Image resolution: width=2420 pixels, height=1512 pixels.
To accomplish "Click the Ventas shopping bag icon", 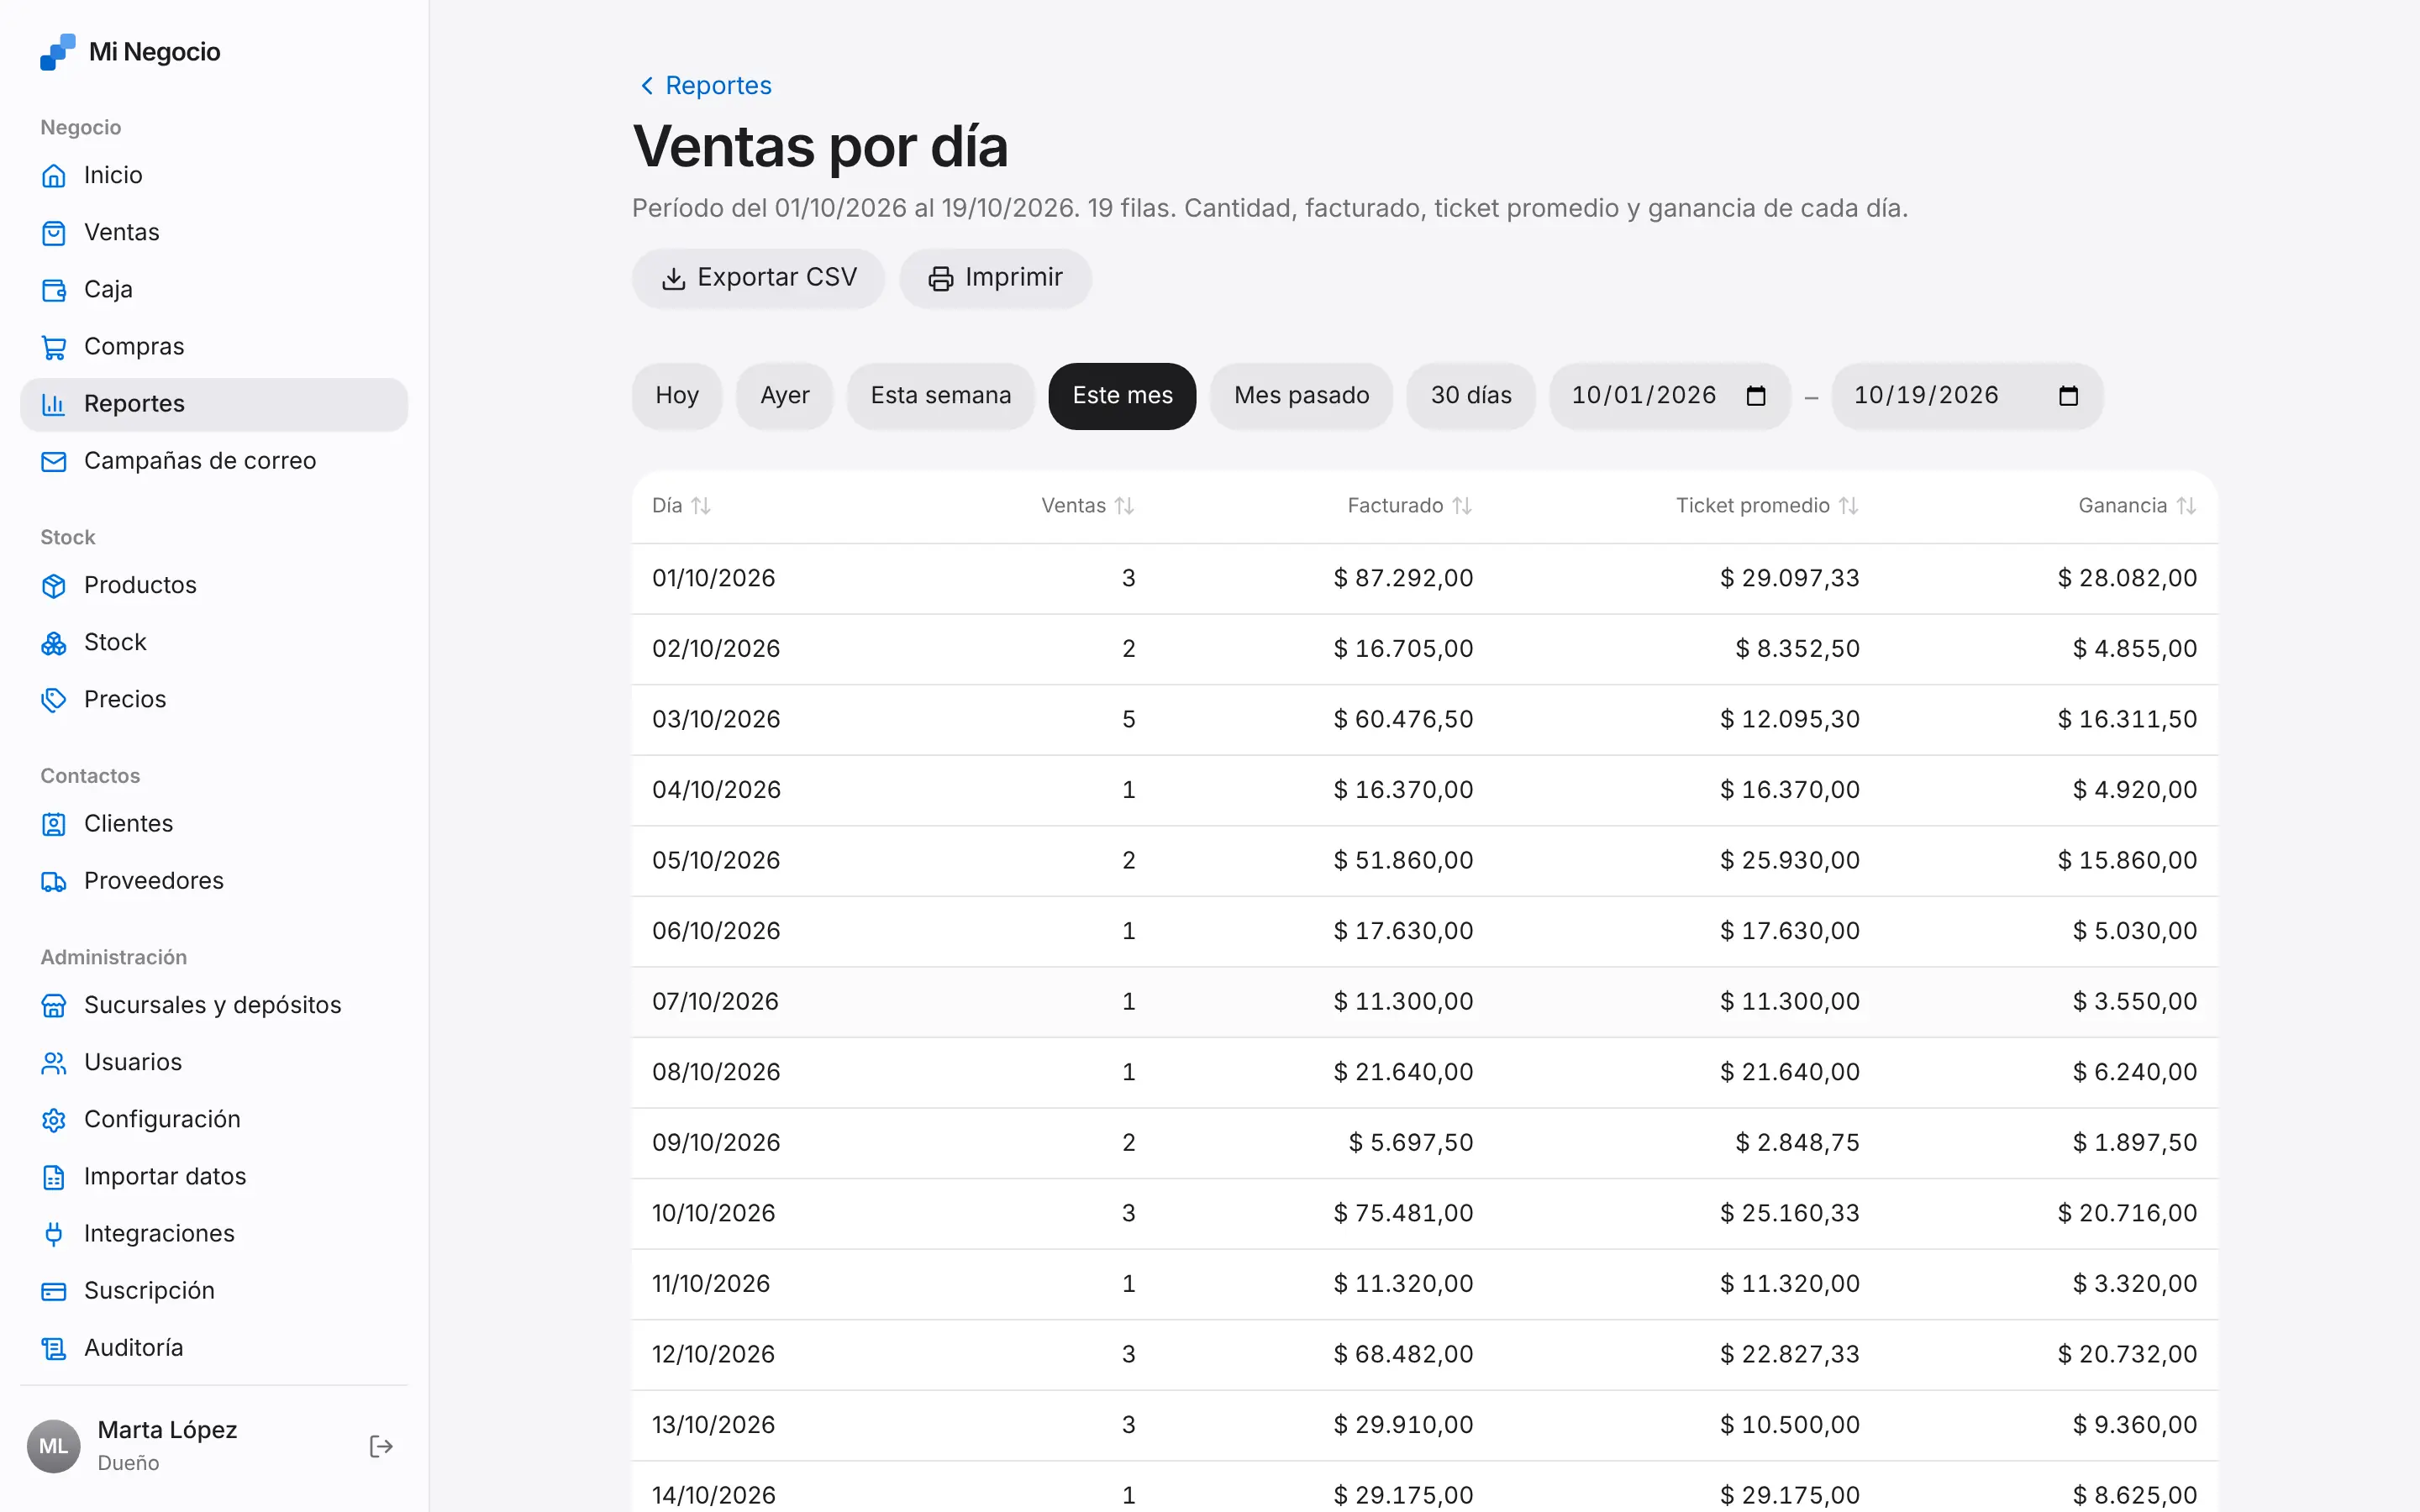I will (x=54, y=233).
